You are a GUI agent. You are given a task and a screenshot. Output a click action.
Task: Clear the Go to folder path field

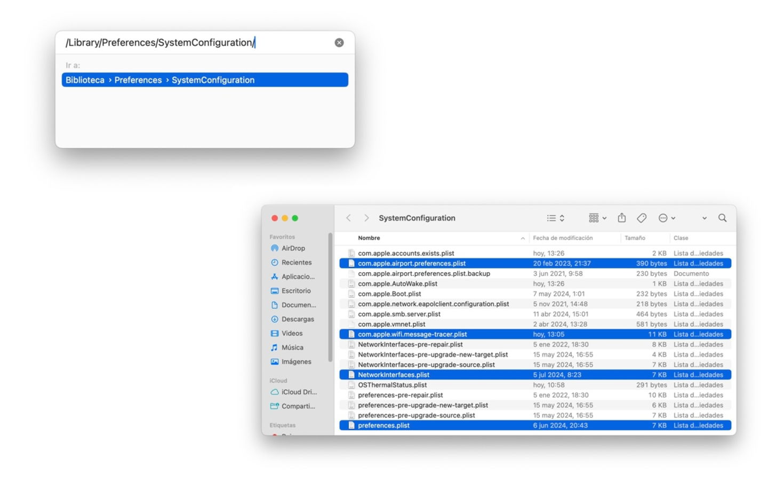click(339, 43)
